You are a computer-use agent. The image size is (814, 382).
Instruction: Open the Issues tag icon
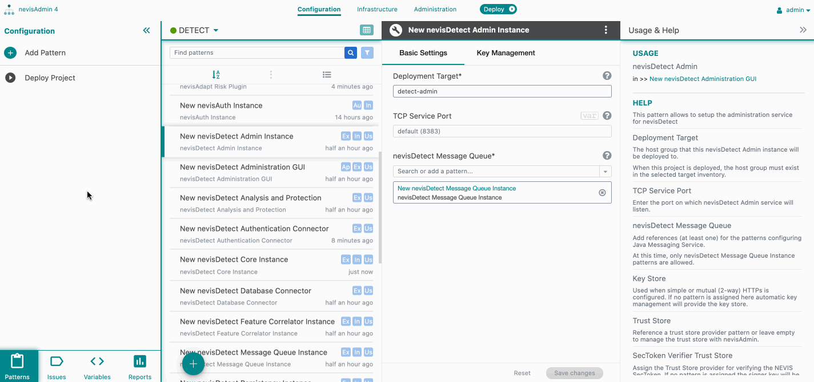(x=57, y=361)
